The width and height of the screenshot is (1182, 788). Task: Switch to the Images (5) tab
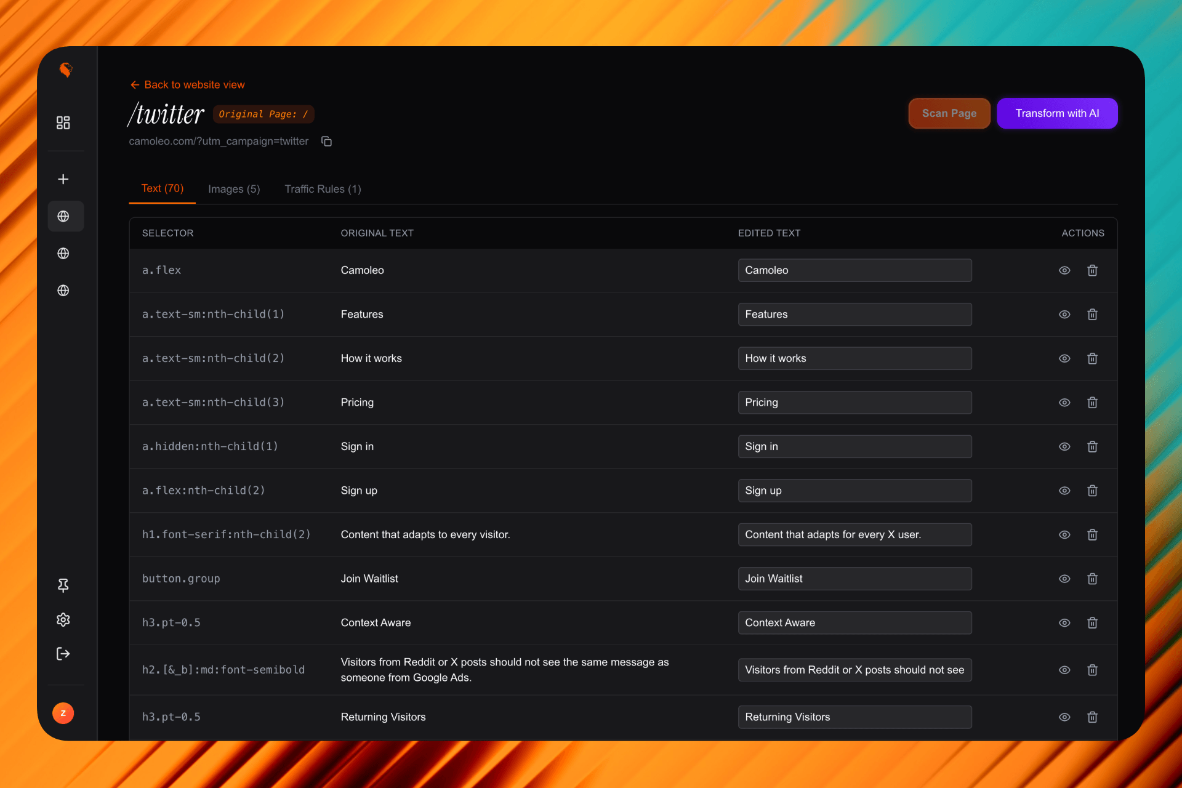pyautogui.click(x=234, y=189)
